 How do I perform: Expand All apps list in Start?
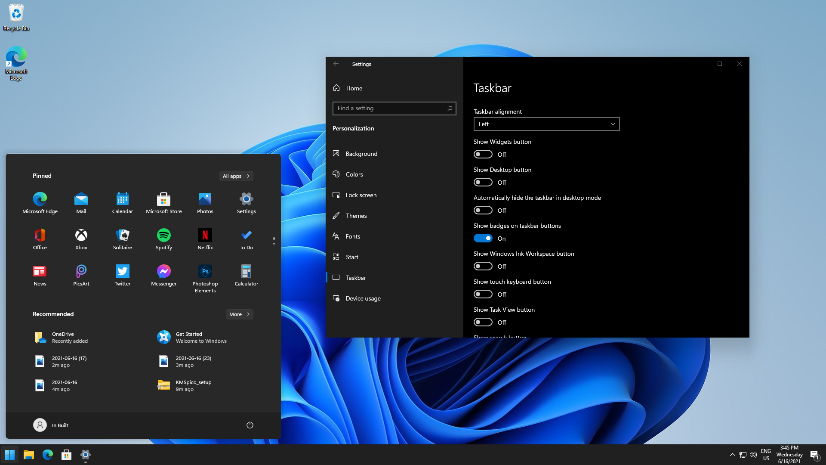236,176
